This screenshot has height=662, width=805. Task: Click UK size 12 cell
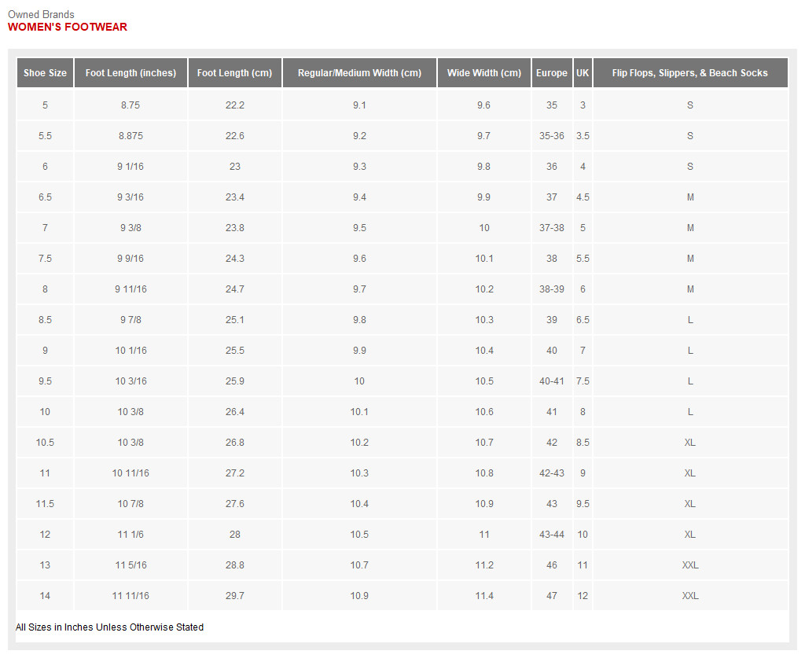[583, 596]
